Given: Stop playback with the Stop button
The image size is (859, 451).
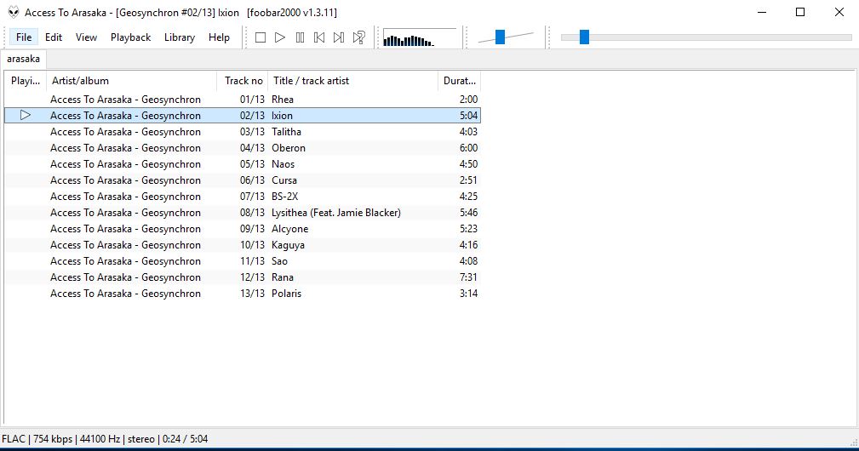Looking at the screenshot, I should point(261,37).
